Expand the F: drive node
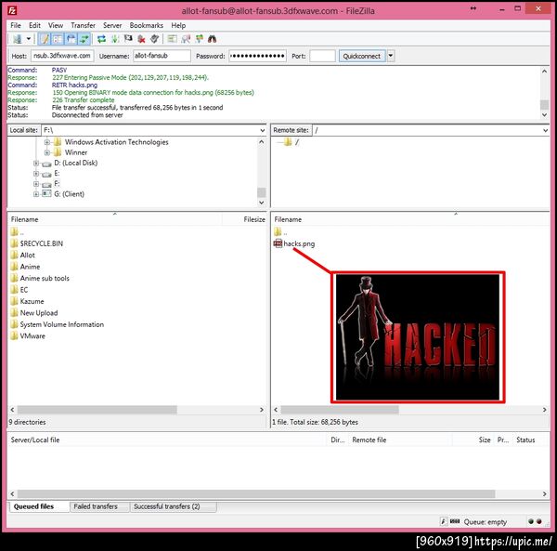557x551 pixels. pyautogui.click(x=36, y=184)
